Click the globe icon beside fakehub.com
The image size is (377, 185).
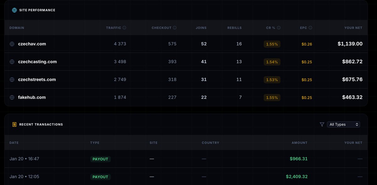(12, 98)
